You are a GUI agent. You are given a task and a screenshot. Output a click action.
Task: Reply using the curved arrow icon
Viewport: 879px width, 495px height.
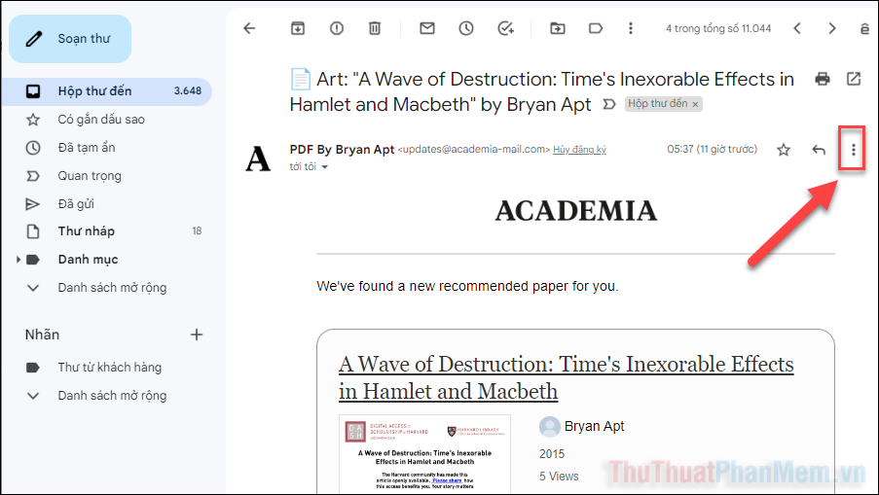tap(819, 150)
